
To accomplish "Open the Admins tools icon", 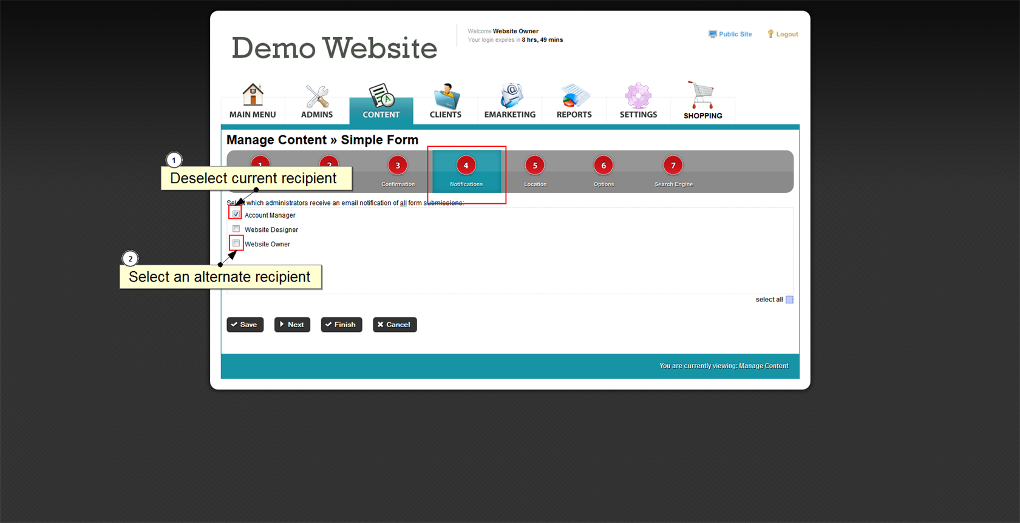I will 317,96.
